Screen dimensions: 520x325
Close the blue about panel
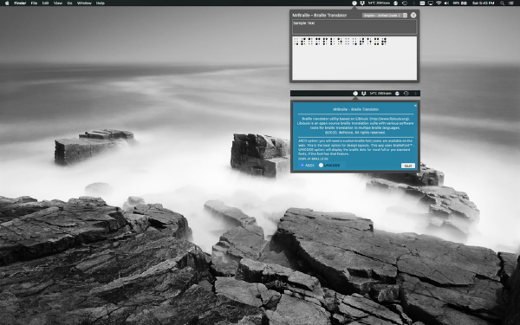click(x=415, y=106)
